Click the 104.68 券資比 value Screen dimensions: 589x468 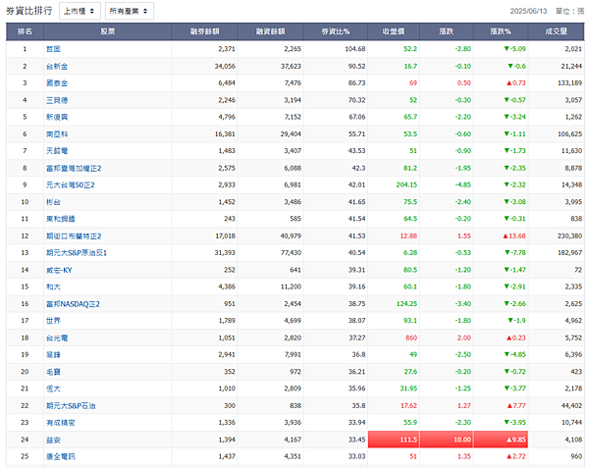tap(355, 49)
